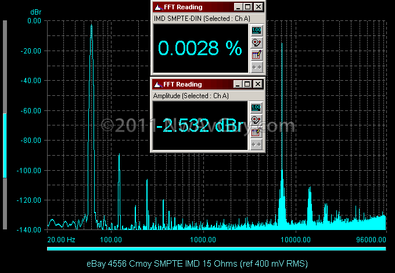Click the cyan thumb of the vertical scale bar

tap(5, 146)
